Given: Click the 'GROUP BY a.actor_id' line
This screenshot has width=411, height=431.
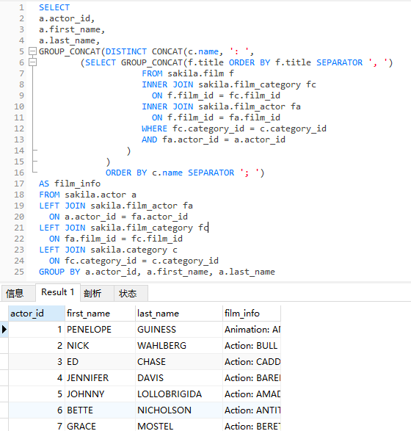Looking at the screenshot, I should tap(157, 272).
